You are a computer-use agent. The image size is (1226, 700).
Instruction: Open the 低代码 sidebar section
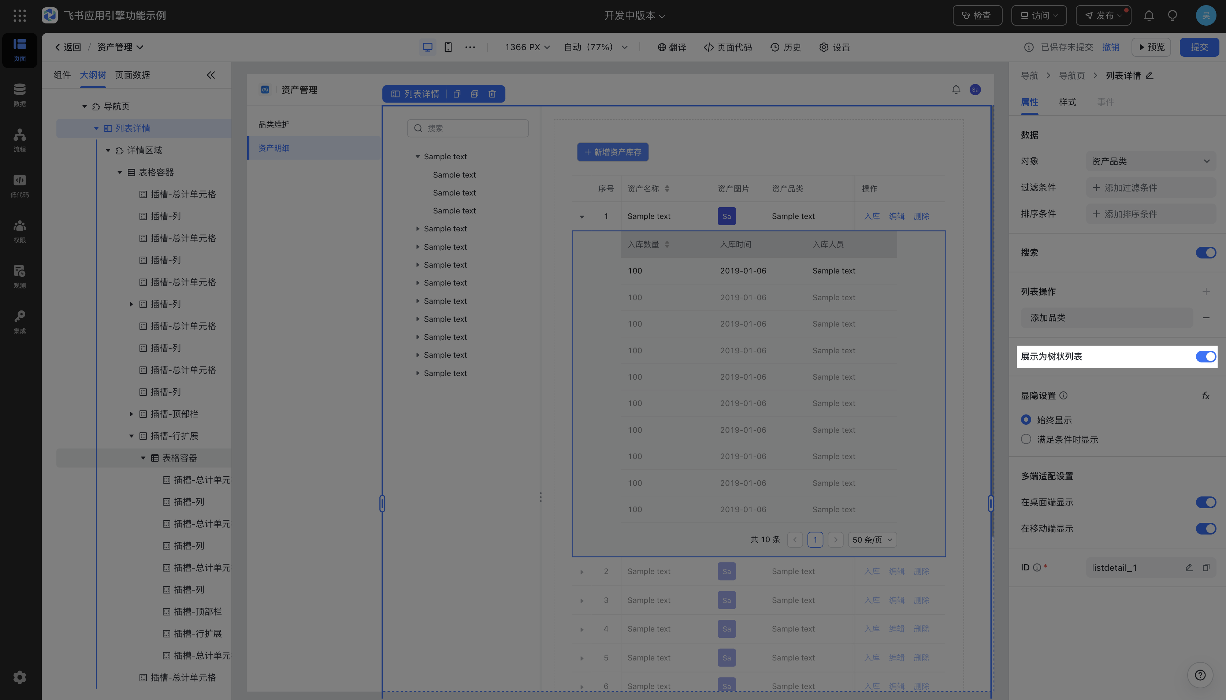pos(19,186)
